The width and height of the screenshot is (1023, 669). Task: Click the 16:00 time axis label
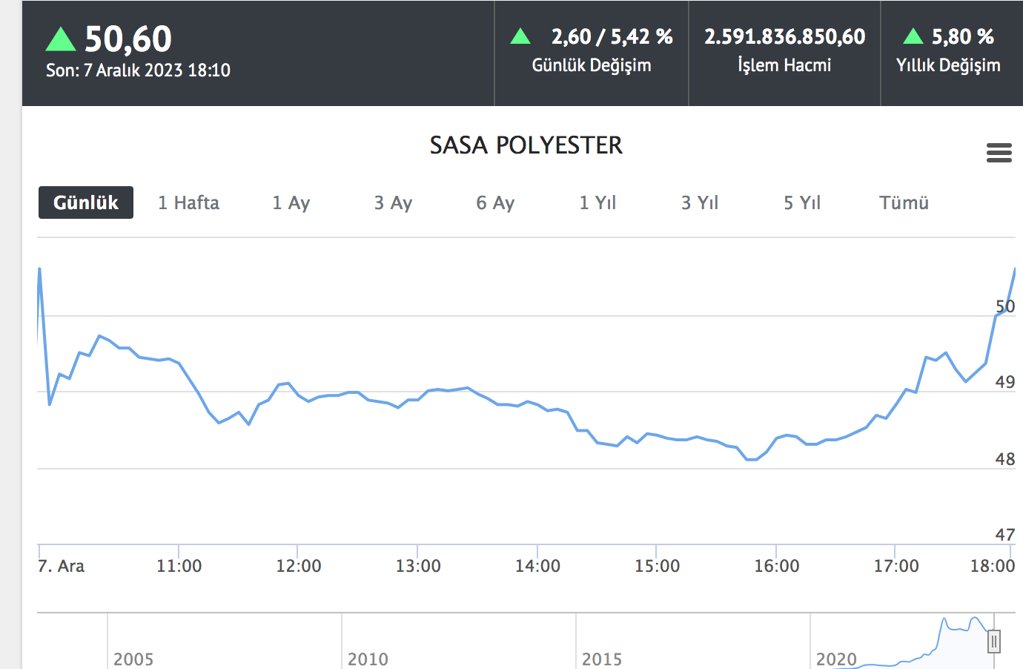[777, 566]
